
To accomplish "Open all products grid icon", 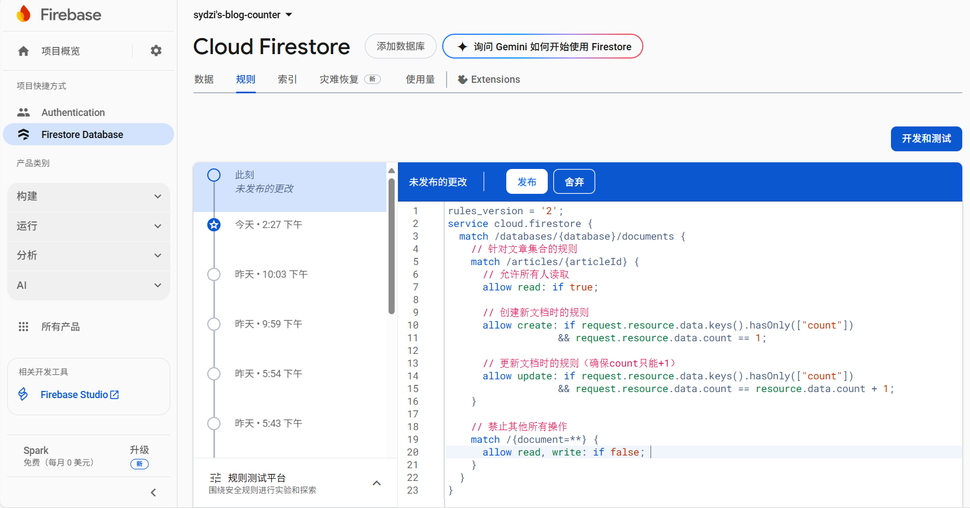I will point(23,327).
